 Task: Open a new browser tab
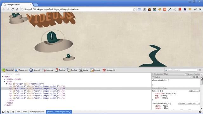pyautogui.click(x=36, y=5)
